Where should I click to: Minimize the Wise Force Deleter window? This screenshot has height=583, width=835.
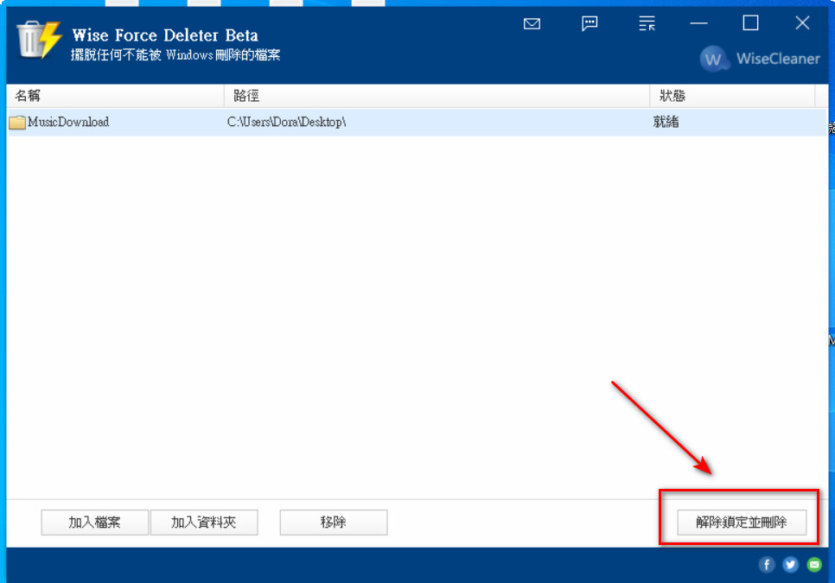coord(698,23)
